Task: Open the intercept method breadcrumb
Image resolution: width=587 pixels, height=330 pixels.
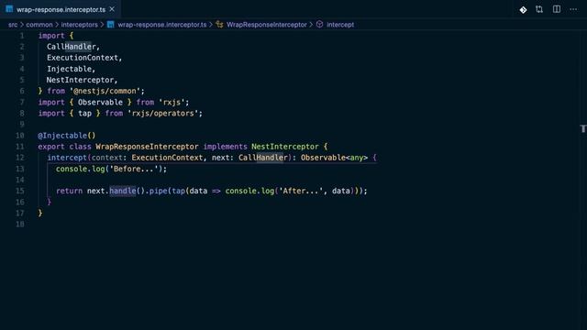Action: point(340,25)
